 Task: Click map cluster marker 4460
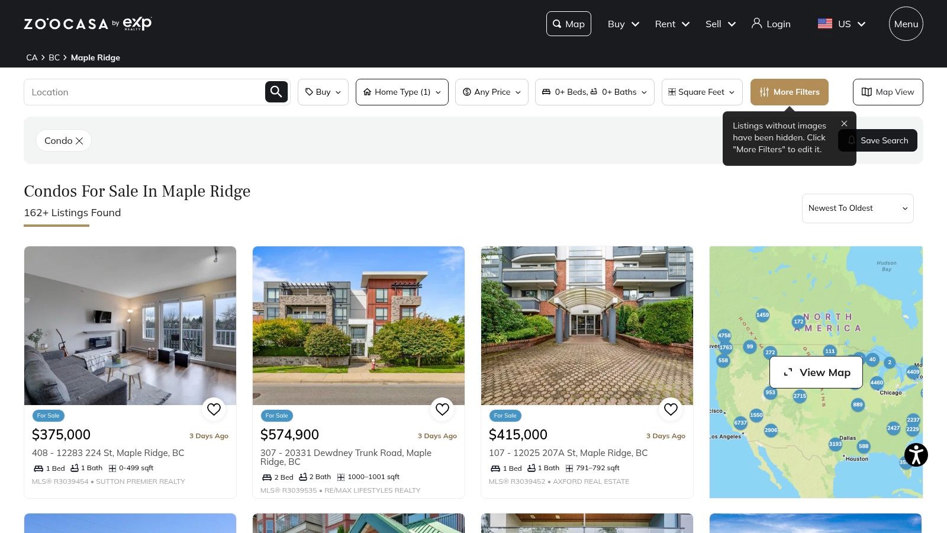(877, 383)
